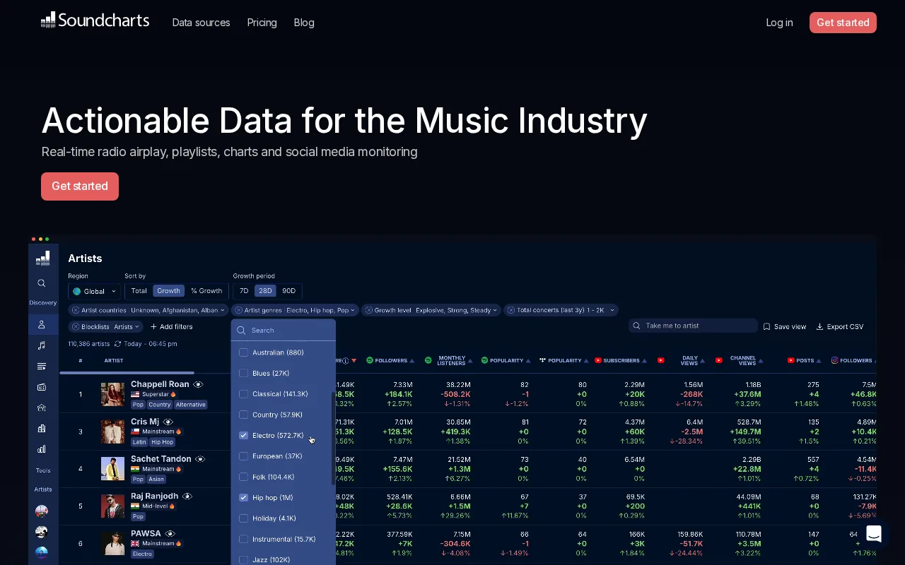This screenshot has width=905, height=565.
Task: Select the Growth sort option
Action: pos(168,291)
